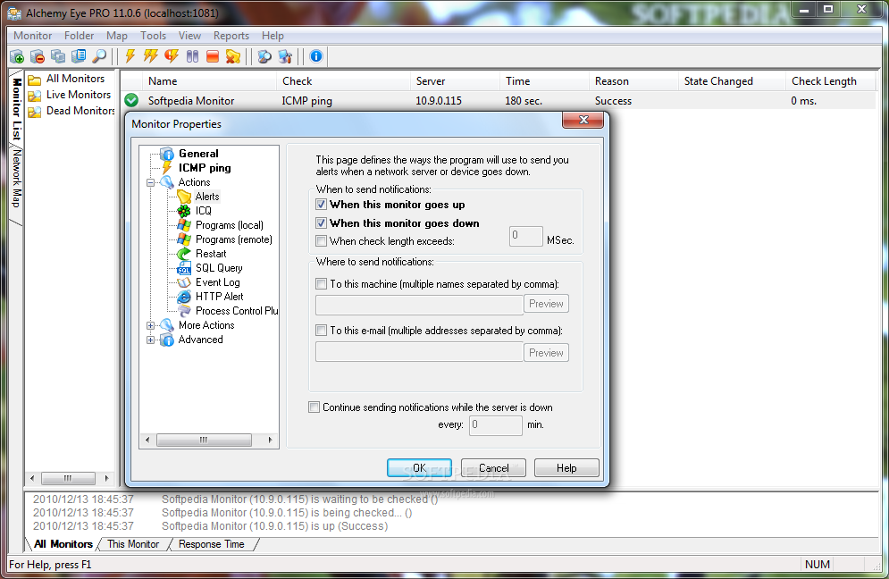The height and width of the screenshot is (579, 889).
Task: Enable To this e-mail notification checkbox
Action: [321, 330]
